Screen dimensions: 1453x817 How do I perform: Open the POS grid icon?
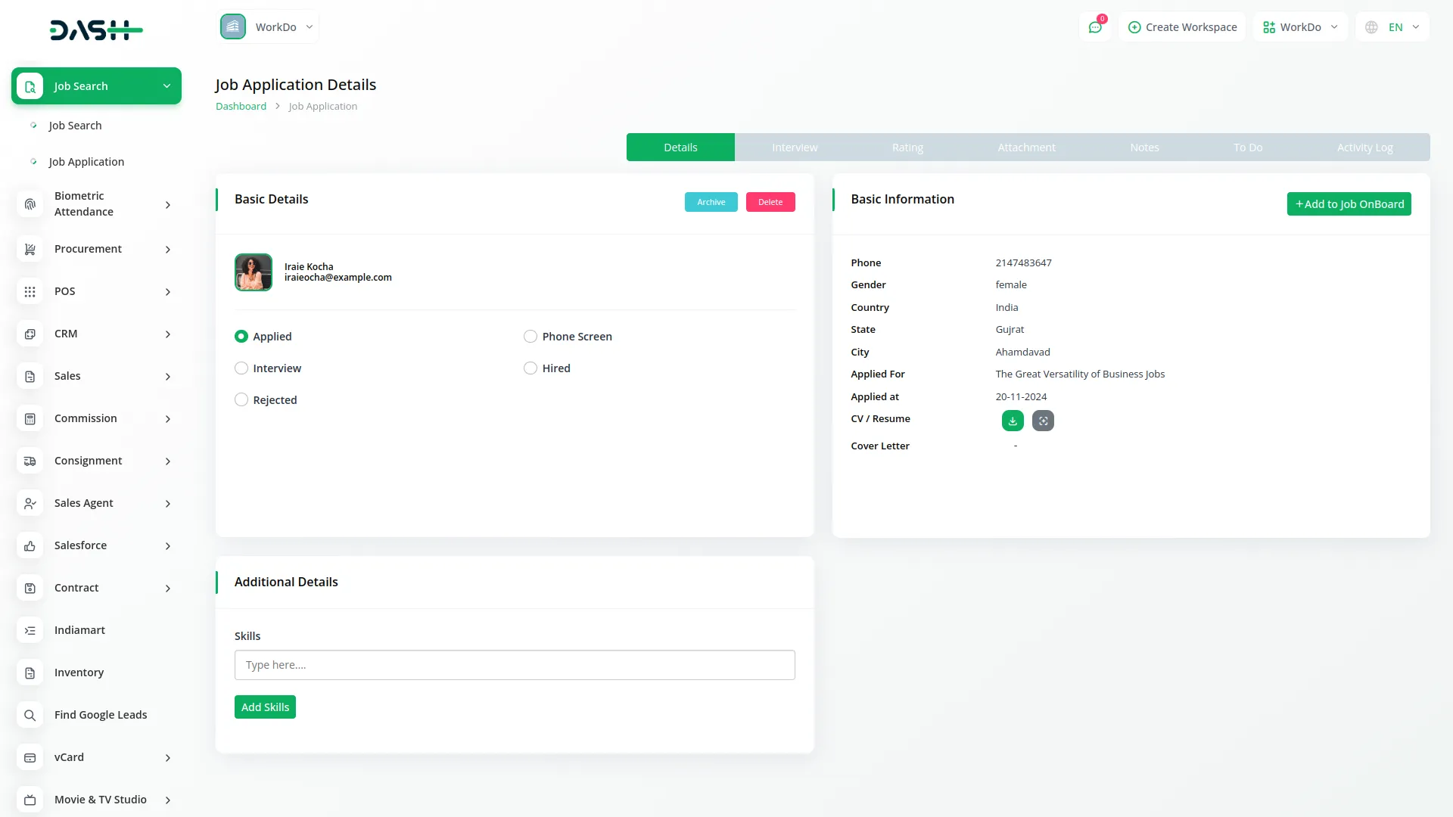pyautogui.click(x=30, y=291)
